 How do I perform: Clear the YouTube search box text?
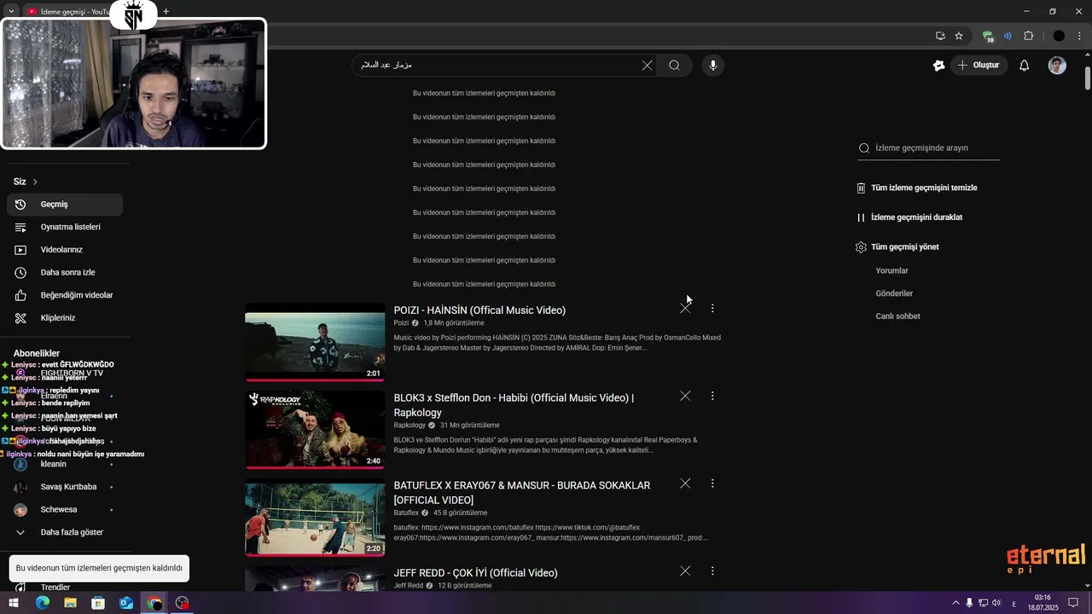[647, 66]
